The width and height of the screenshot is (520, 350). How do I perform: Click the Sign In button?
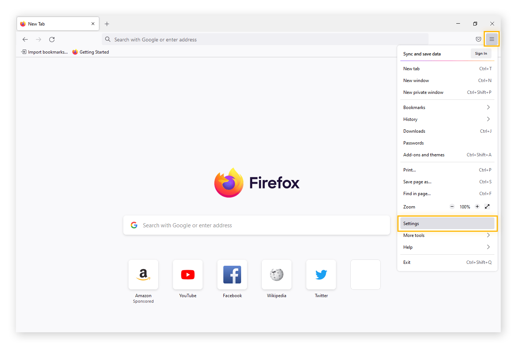[481, 54]
